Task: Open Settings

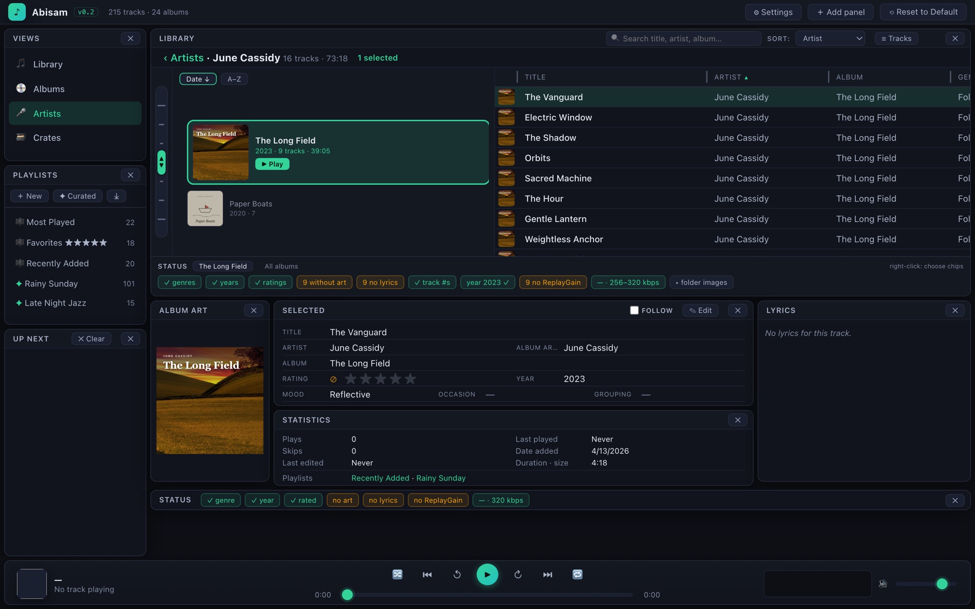Action: tap(773, 12)
